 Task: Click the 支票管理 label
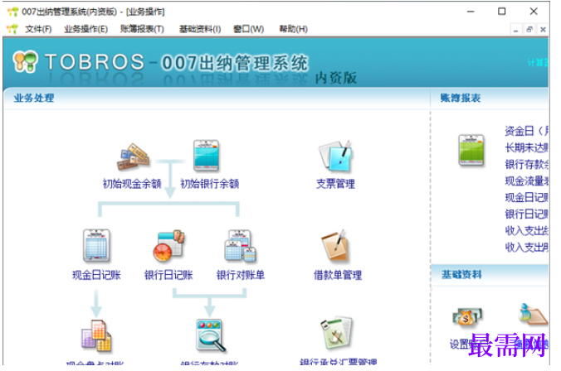(x=335, y=184)
